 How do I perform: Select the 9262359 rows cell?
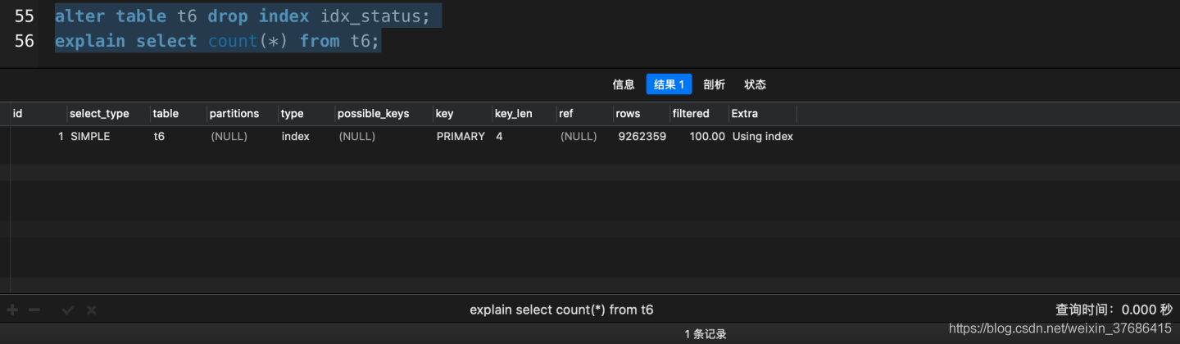(642, 137)
